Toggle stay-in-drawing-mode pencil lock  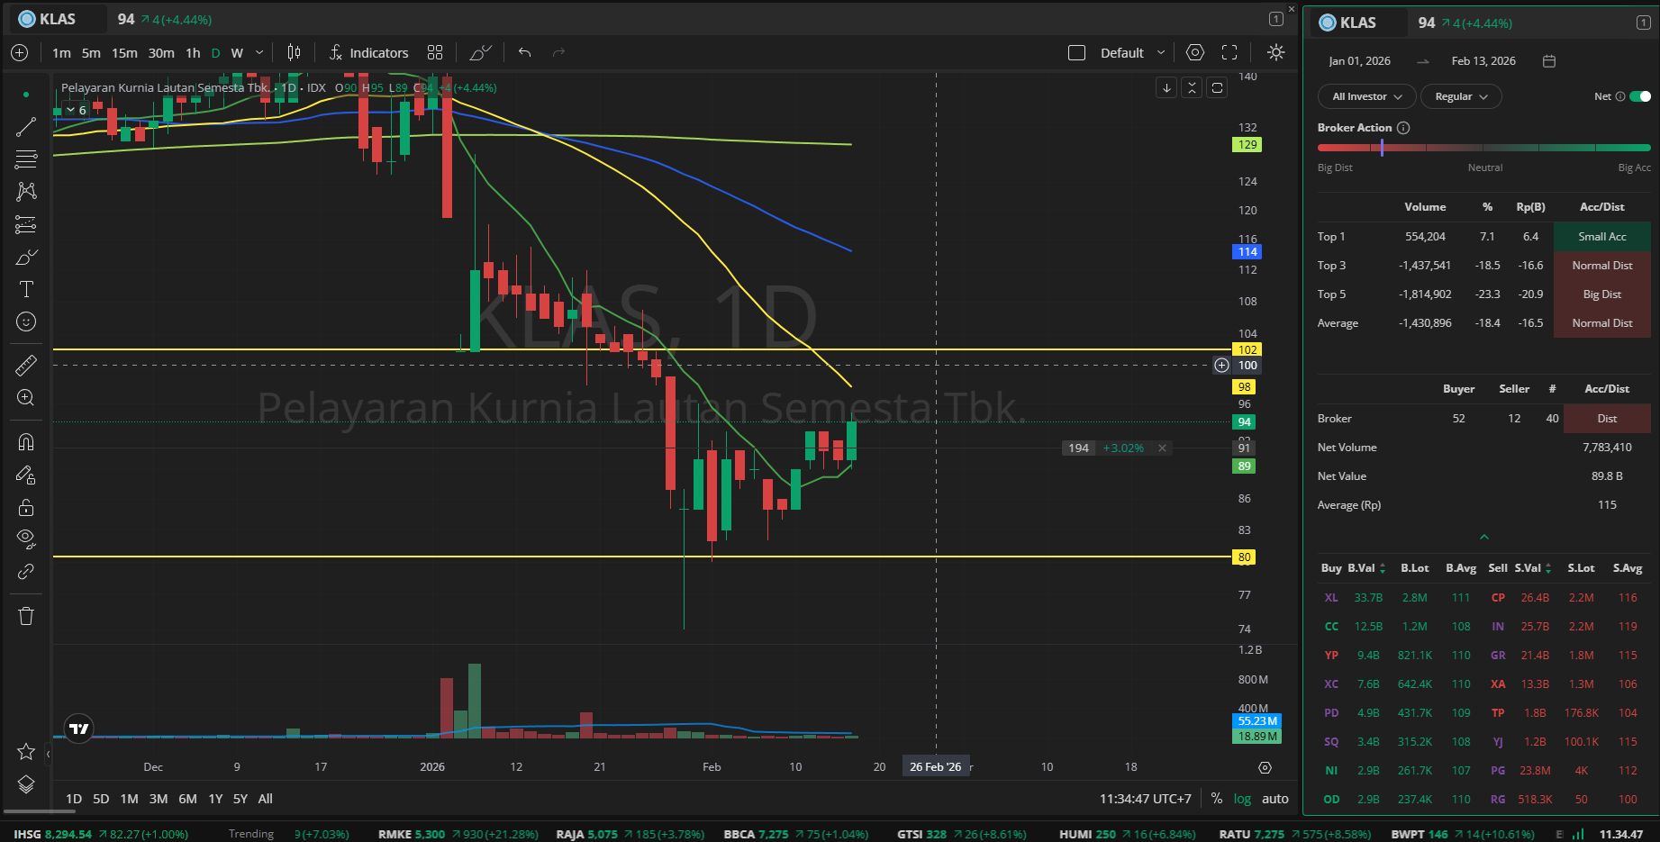[x=26, y=475]
